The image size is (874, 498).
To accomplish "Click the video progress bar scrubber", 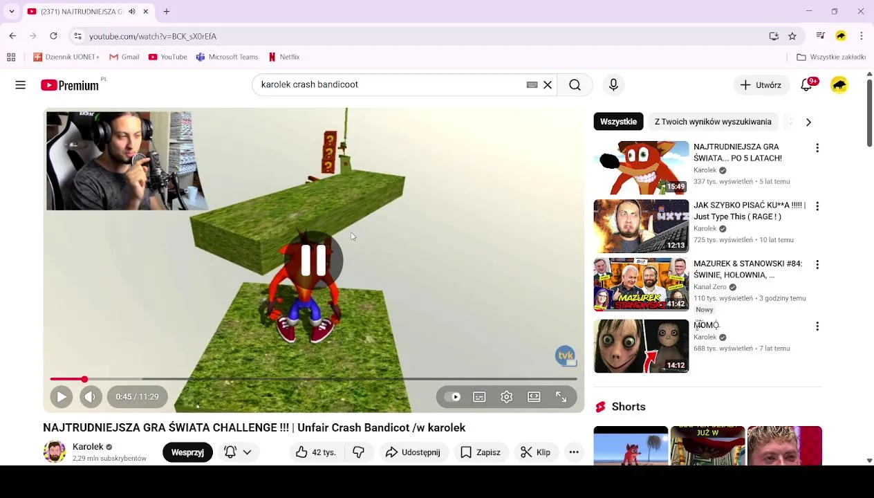I will click(x=84, y=379).
